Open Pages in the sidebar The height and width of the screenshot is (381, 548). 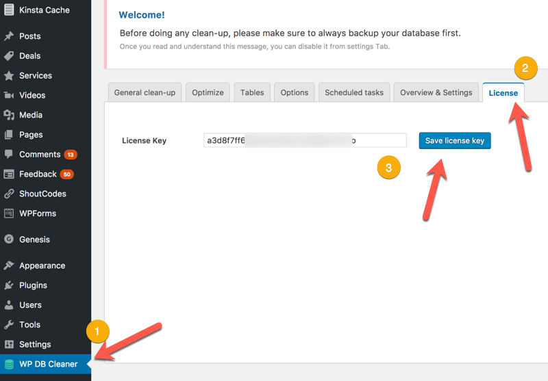point(31,135)
